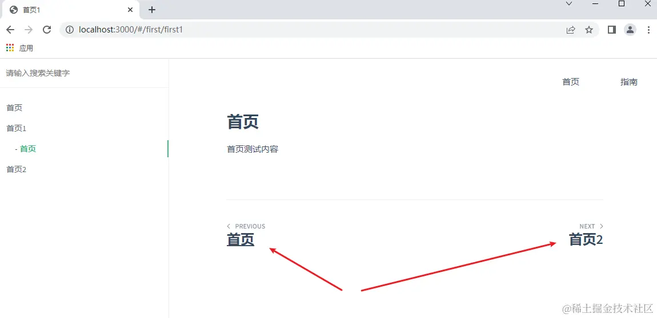The height and width of the screenshot is (318, 657).
Task: Click the PREVIOUS label with left chevron
Action: pos(246,226)
